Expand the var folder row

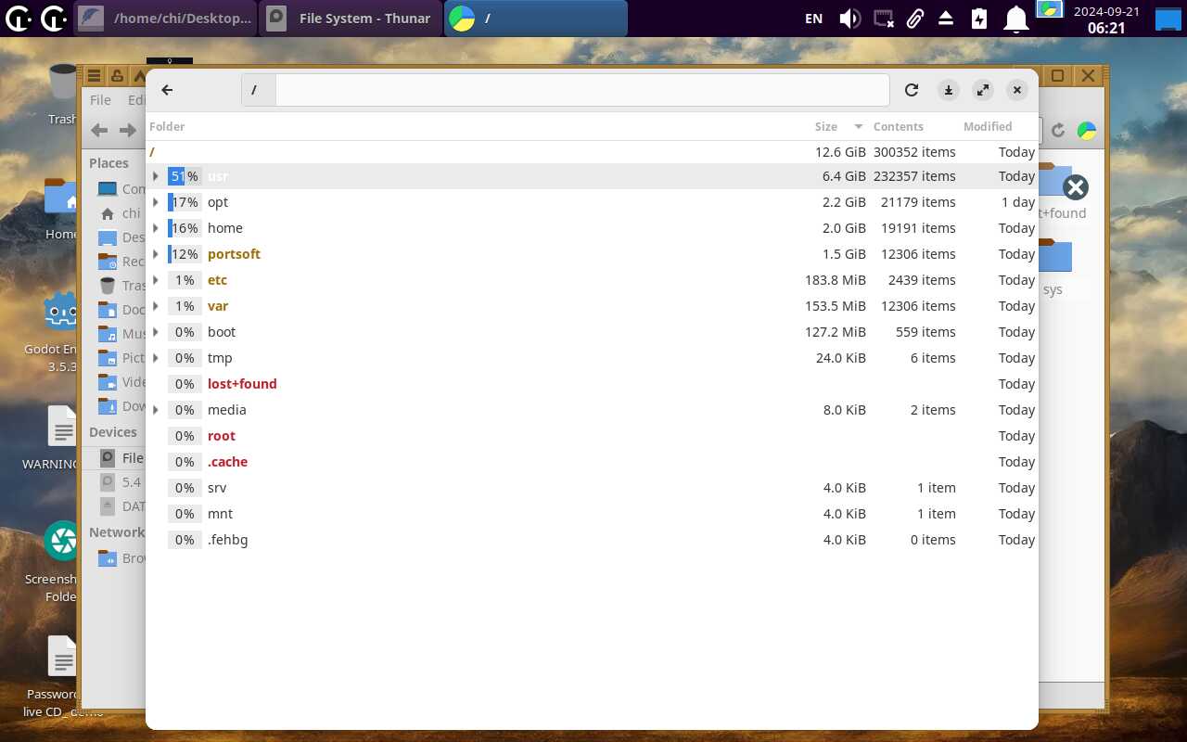pos(156,306)
